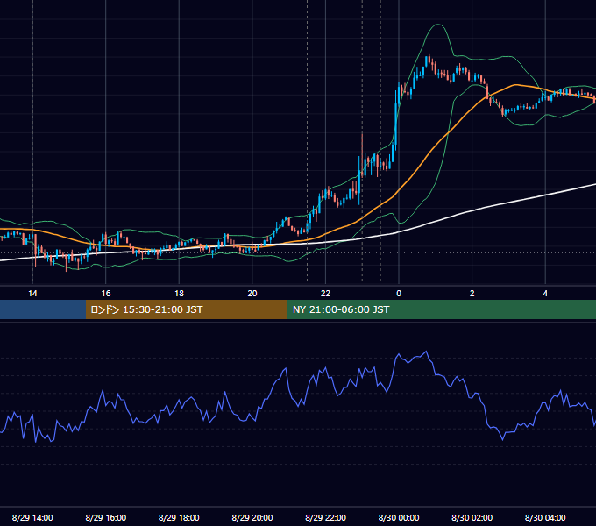Viewport: 596px width, 526px height.
Task: Click the 8/30 02:00 date label
Action: pyautogui.click(x=472, y=517)
